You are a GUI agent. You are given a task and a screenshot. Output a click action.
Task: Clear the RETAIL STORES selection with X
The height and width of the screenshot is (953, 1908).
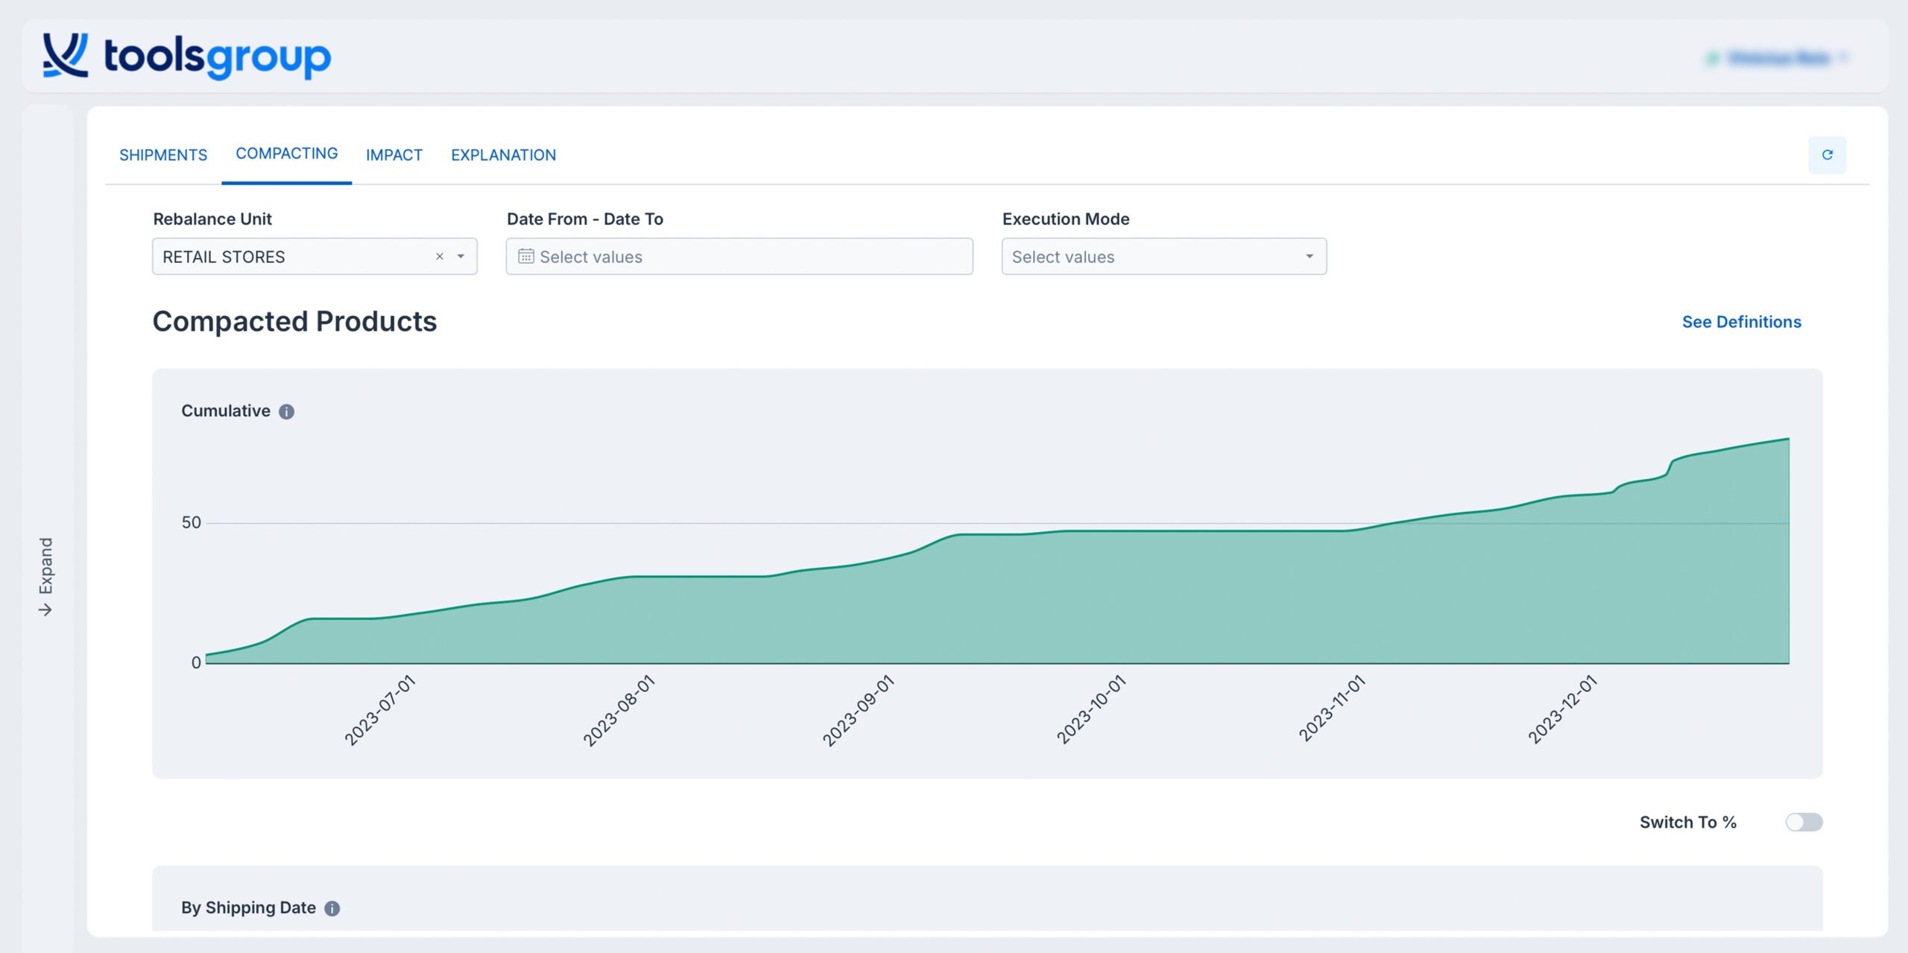pos(440,256)
